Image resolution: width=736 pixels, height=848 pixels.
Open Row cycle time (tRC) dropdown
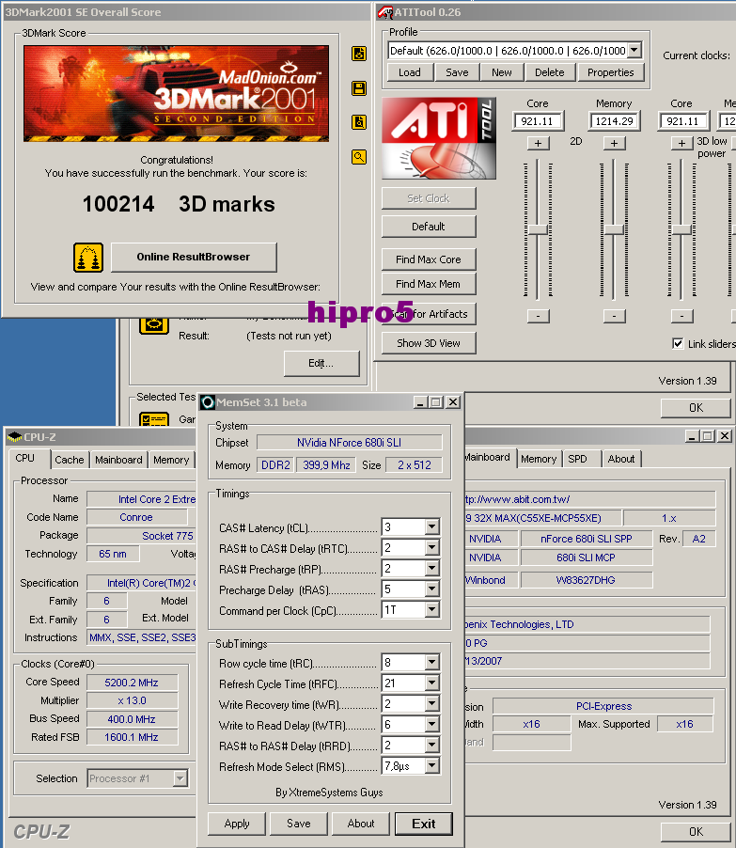(431, 662)
